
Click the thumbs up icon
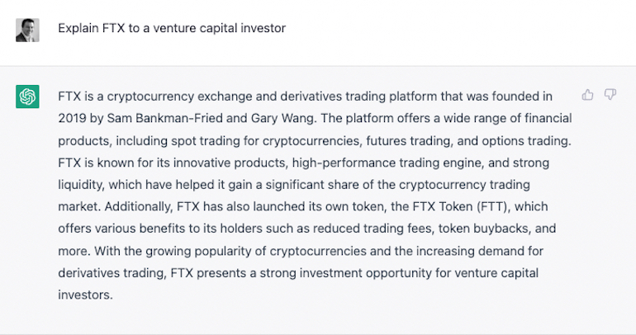588,95
